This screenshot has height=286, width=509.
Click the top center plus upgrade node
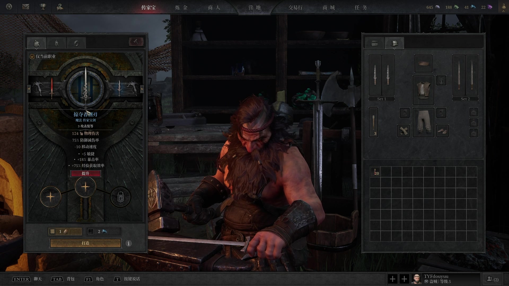[85, 187]
